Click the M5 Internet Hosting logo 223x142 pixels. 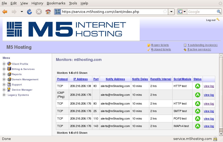pos(66,29)
